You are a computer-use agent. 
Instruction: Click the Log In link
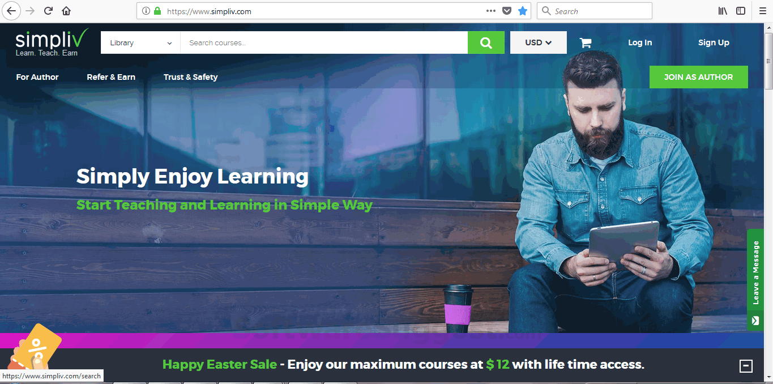pos(640,42)
